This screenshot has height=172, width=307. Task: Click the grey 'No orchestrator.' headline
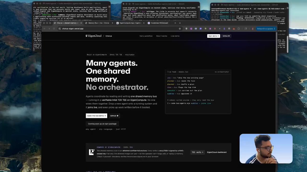point(117,87)
